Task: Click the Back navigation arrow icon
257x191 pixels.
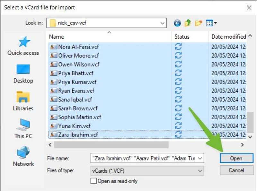Action: (x=177, y=23)
